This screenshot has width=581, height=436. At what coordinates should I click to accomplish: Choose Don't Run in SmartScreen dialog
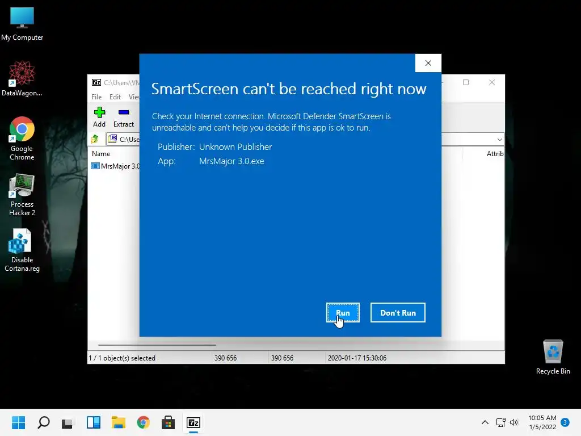398,313
